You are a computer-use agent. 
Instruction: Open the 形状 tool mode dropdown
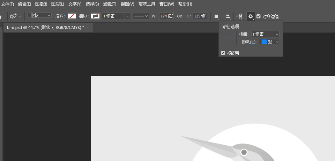[x=39, y=15]
